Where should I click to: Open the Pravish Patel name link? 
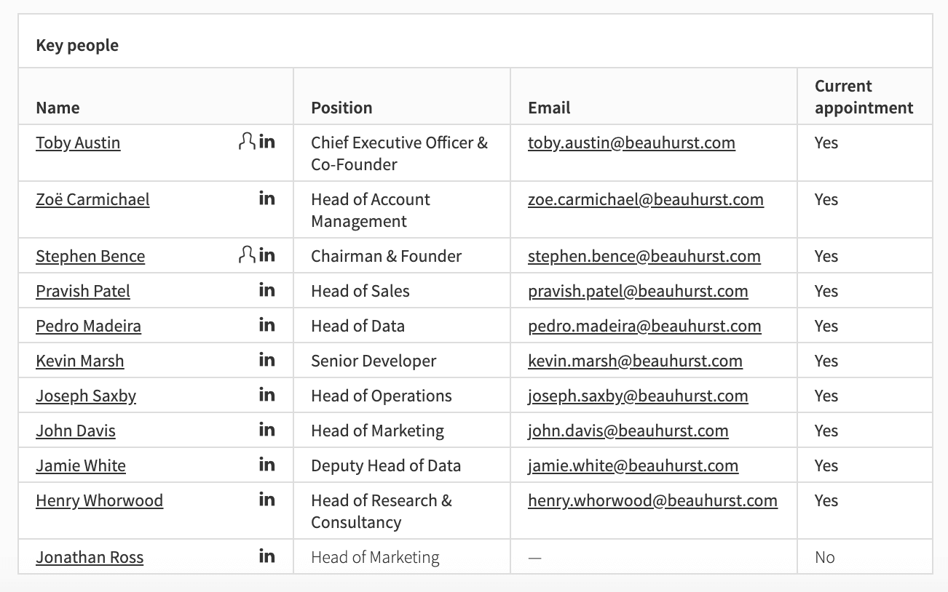(x=83, y=291)
